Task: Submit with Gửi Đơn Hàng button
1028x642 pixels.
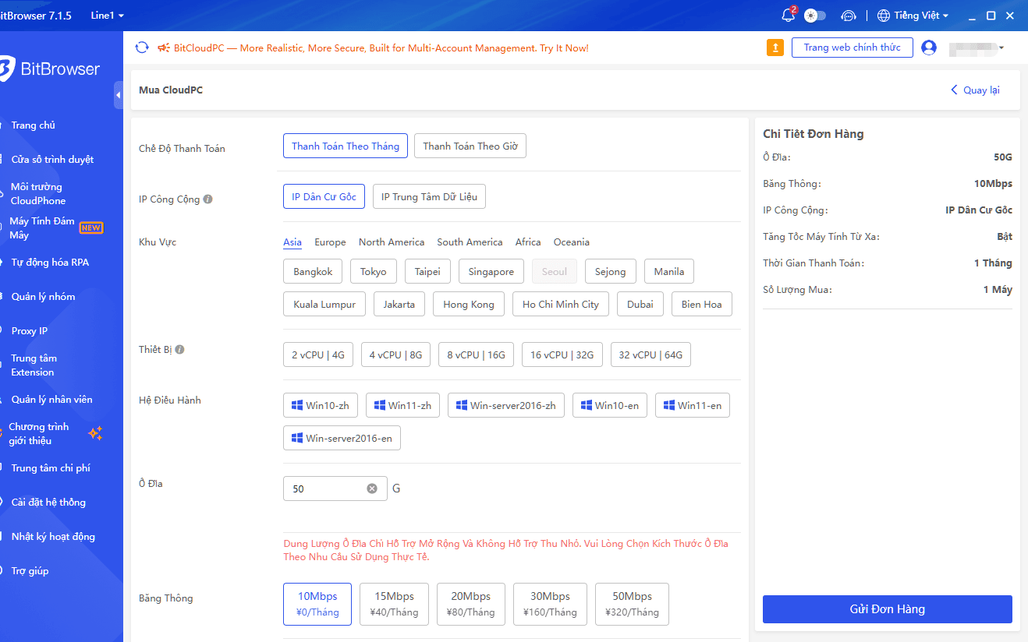Action: click(888, 609)
